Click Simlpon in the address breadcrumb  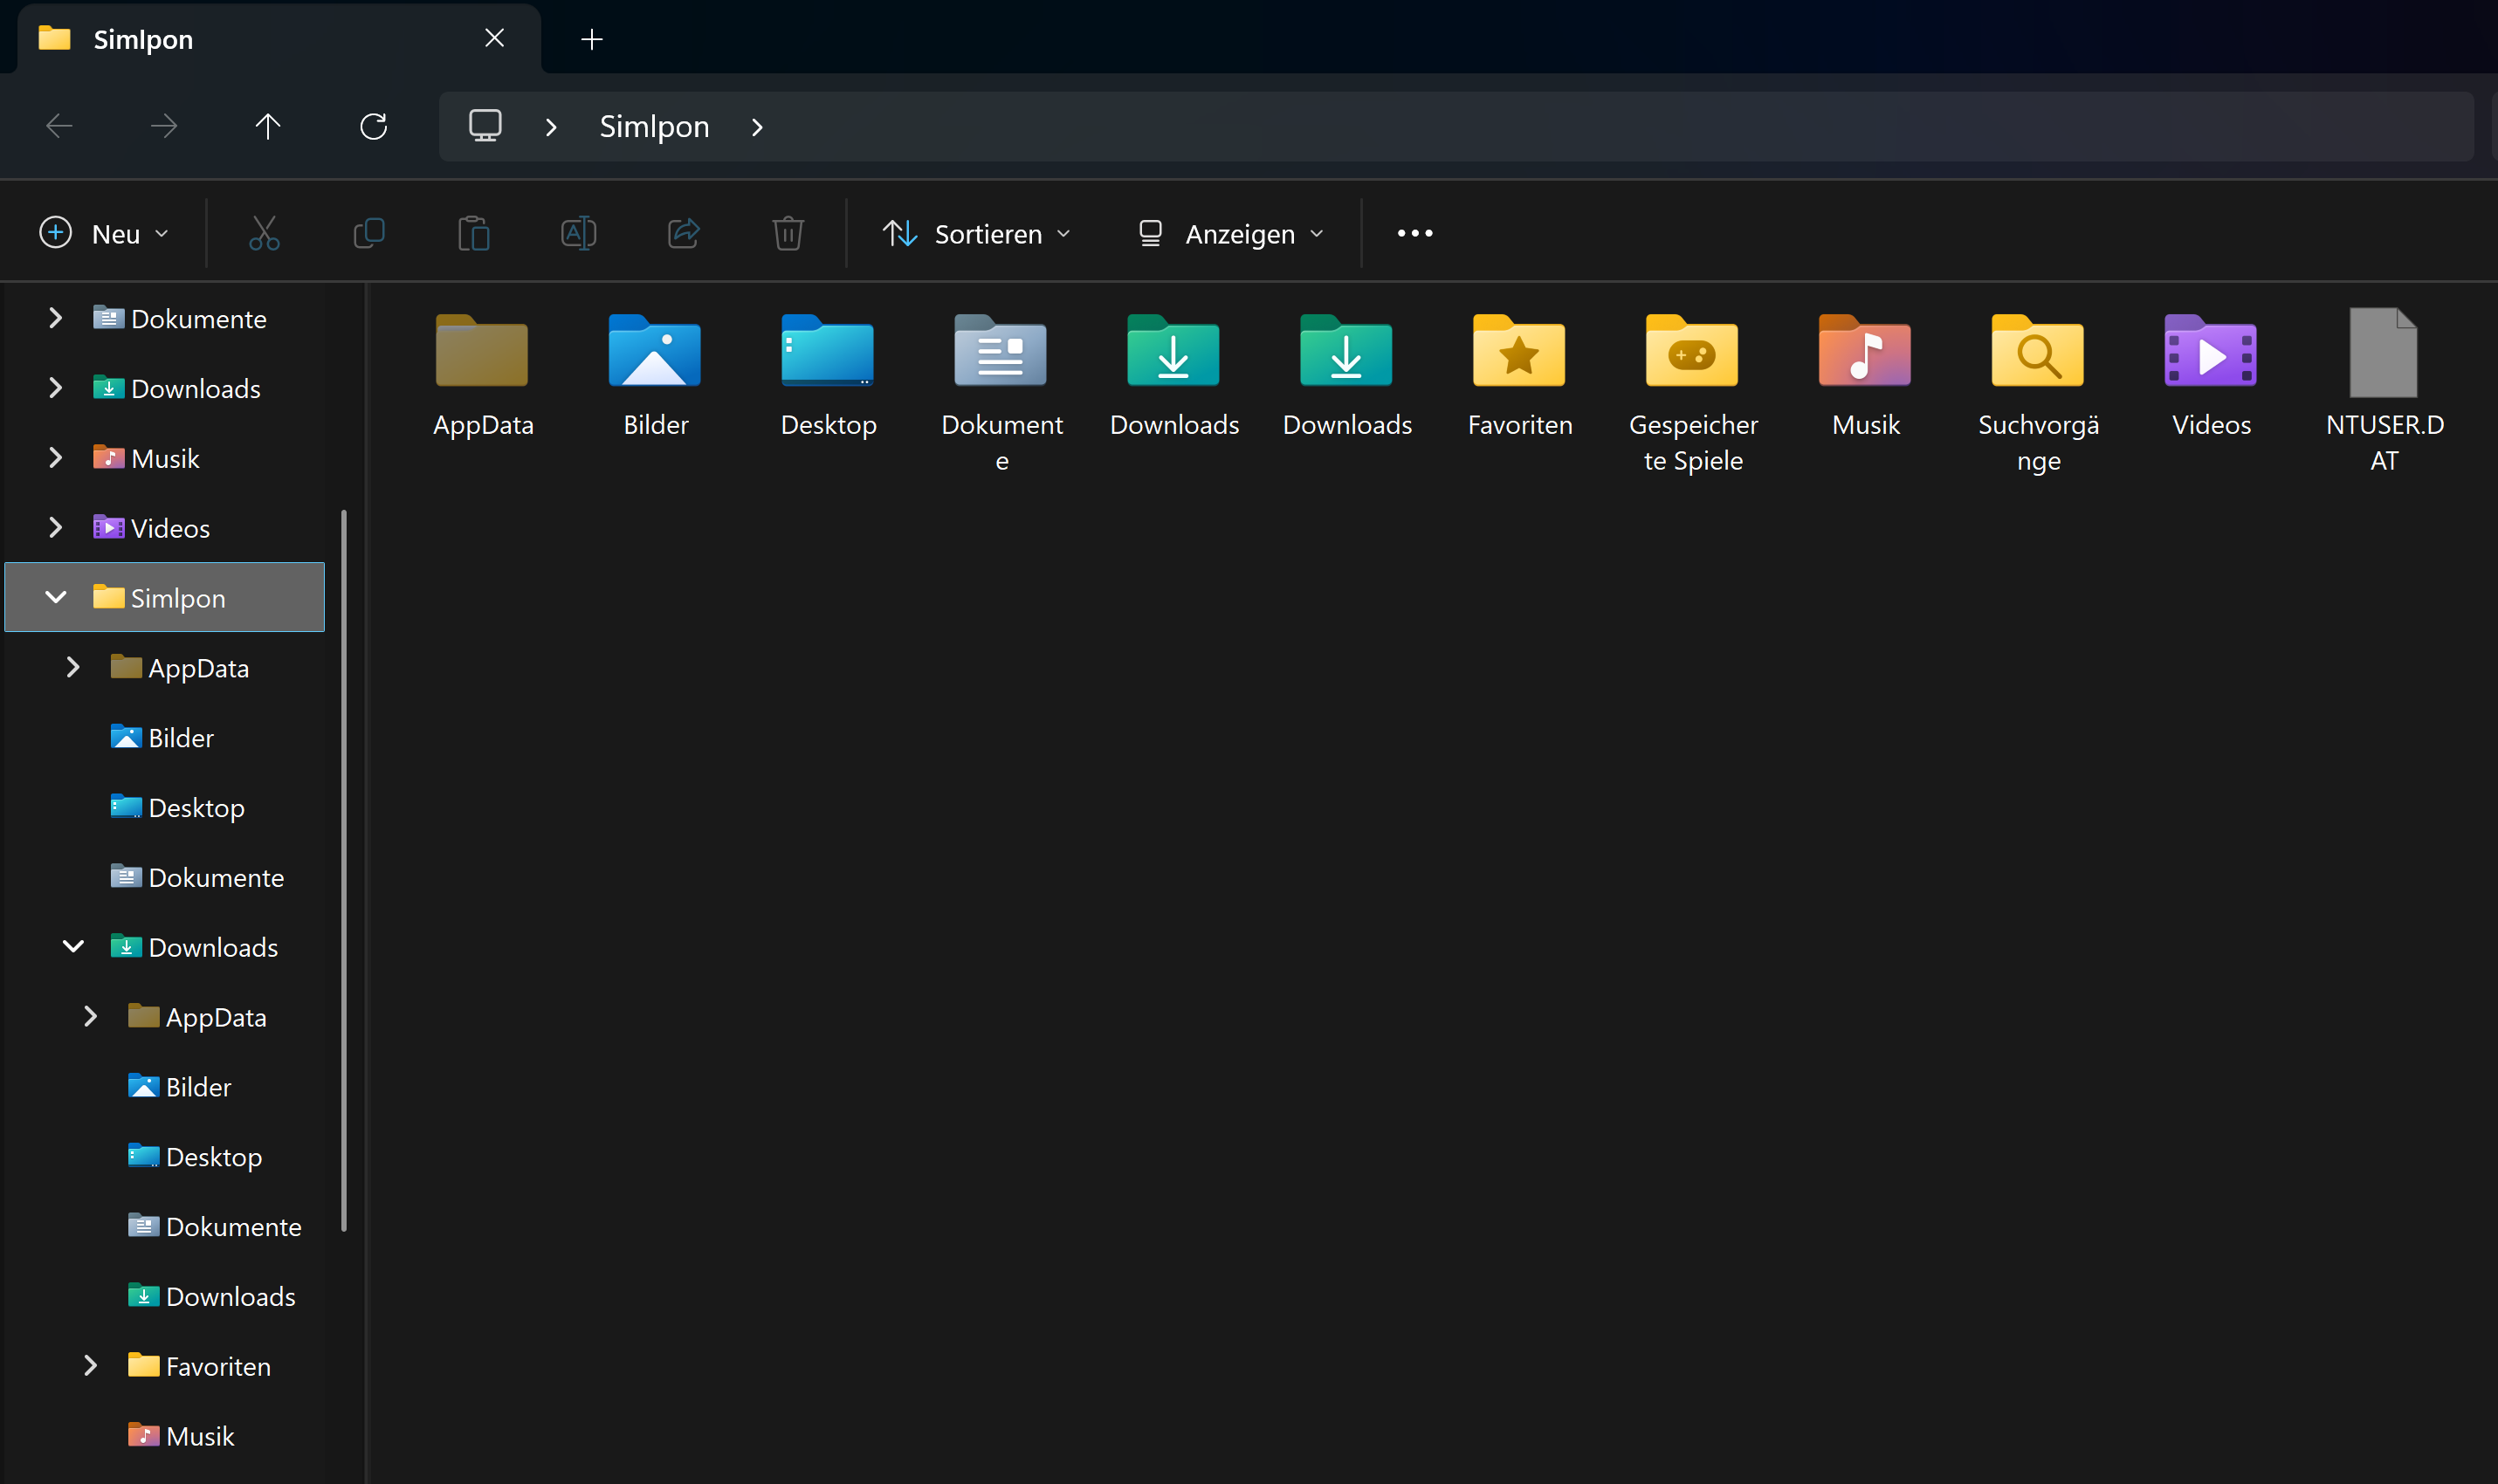654,127
